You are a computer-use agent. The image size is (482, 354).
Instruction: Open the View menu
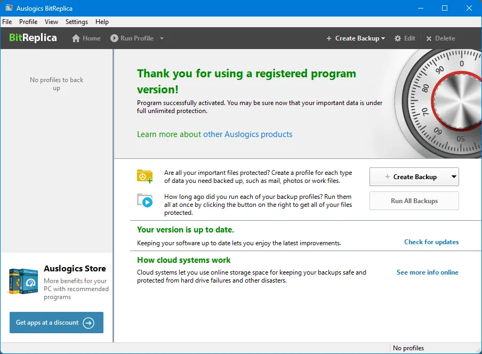coord(51,22)
